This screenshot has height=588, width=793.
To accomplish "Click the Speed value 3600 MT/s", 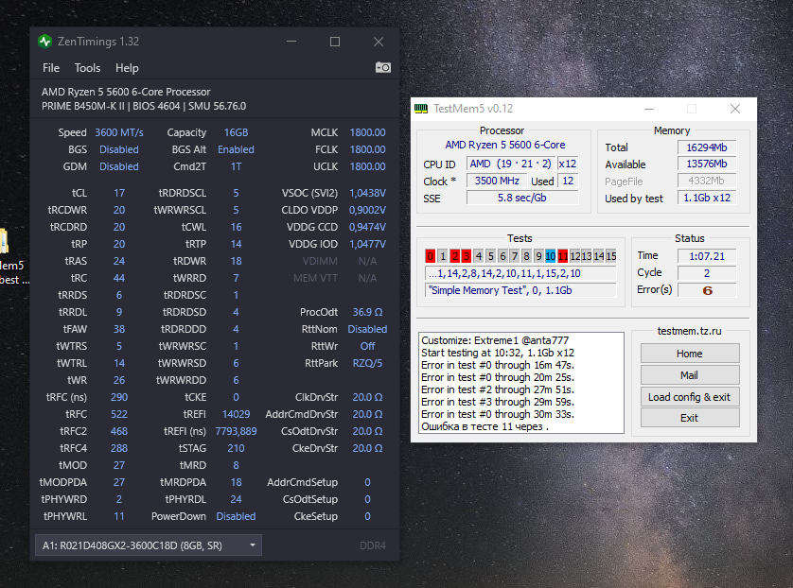I will [x=119, y=132].
